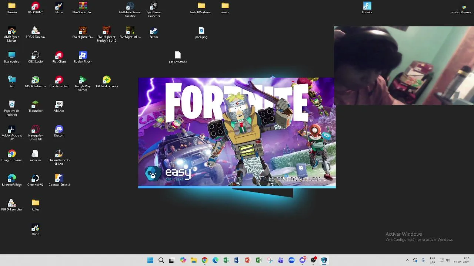The width and height of the screenshot is (474, 266).
Task: Open Navegador Opera GX shortcut
Action: click(35, 133)
